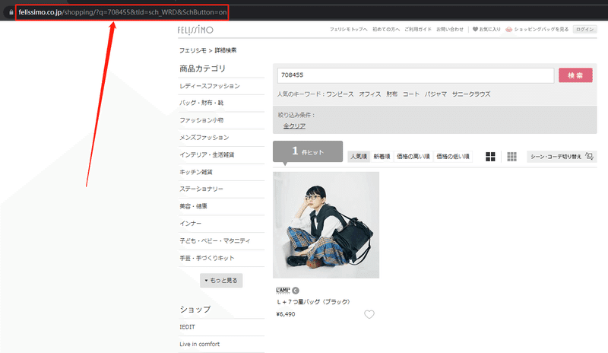The image size is (608, 353).
Task: Sort results by 新着順
Action: coord(382,157)
